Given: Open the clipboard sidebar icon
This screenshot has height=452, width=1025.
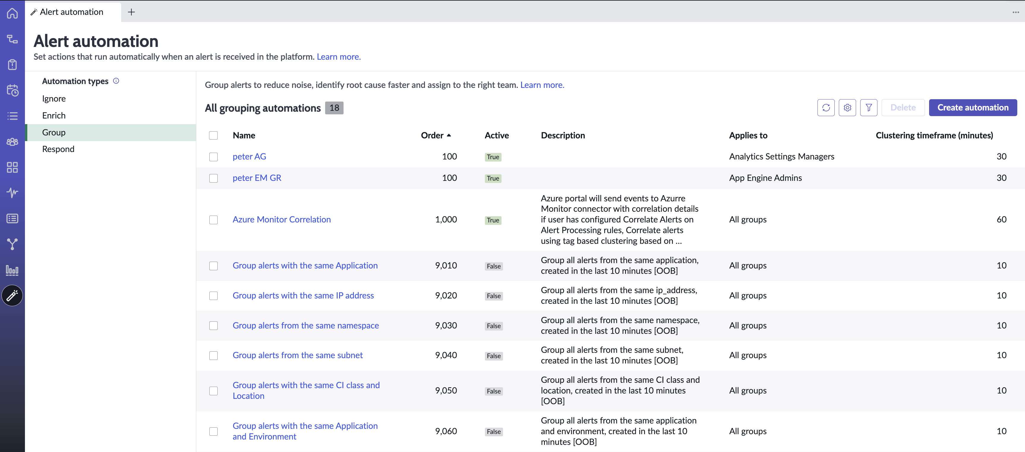Looking at the screenshot, I should [x=12, y=64].
